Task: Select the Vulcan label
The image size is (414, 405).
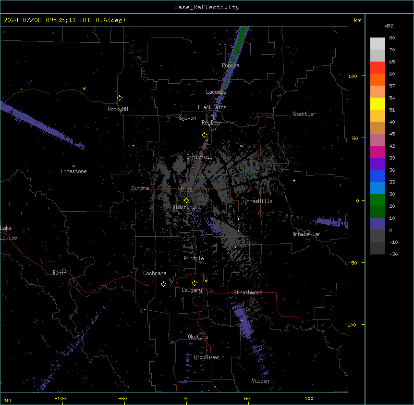Action: coord(260,381)
